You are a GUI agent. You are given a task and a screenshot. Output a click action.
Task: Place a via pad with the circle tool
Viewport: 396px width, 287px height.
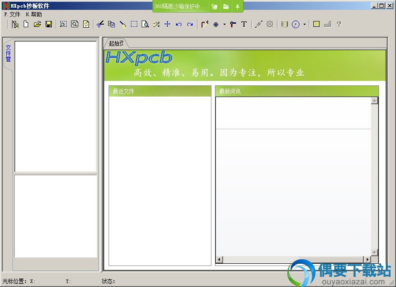[216, 25]
